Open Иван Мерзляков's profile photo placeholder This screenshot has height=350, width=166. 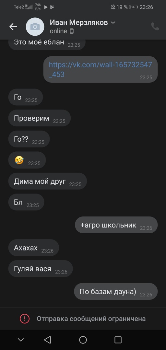tap(35, 27)
